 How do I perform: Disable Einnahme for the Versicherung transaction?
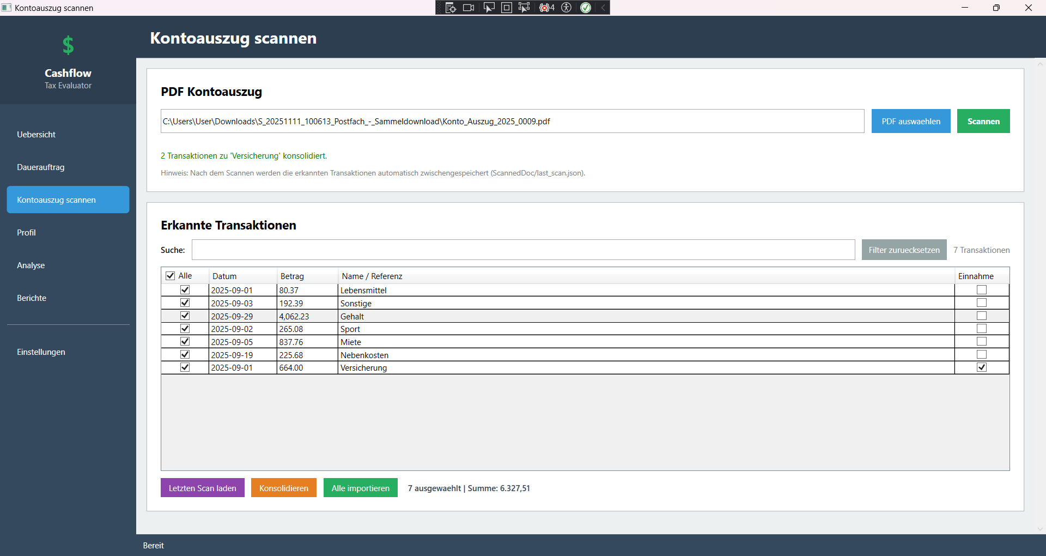982,367
